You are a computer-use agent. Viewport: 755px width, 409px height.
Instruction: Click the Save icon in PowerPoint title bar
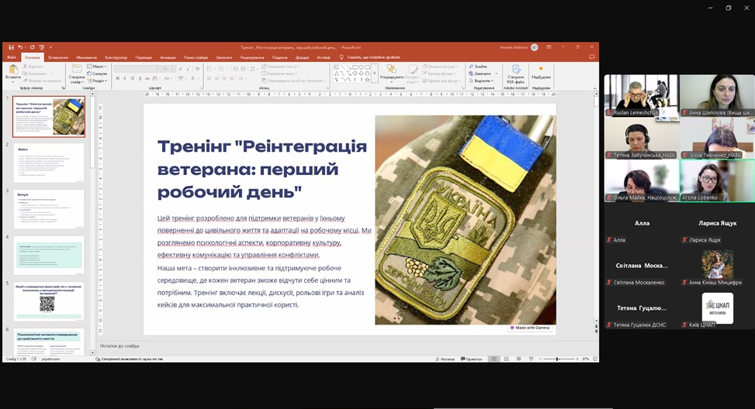point(11,47)
